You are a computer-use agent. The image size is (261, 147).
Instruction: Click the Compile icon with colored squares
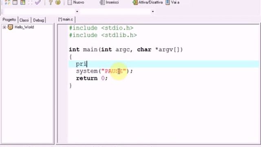click(7, 2)
